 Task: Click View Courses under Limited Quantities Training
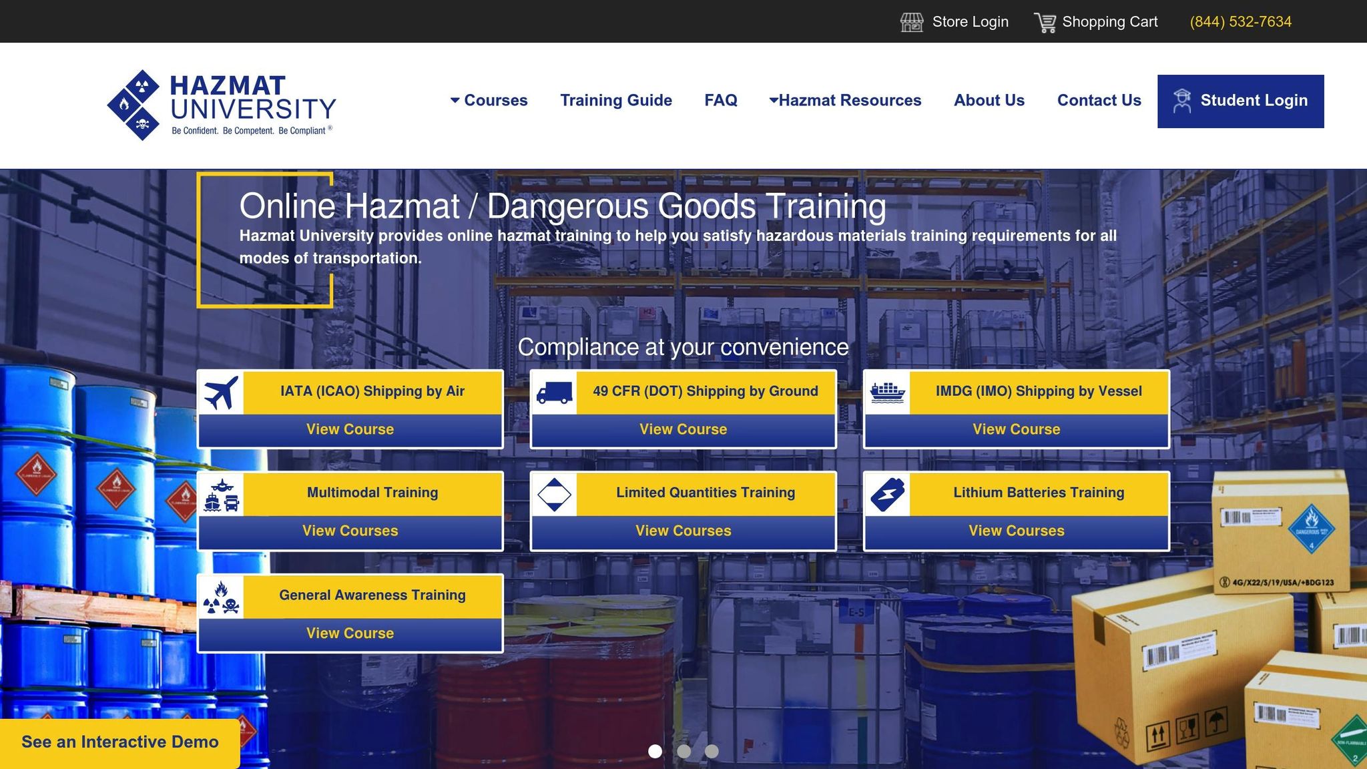pos(683,531)
